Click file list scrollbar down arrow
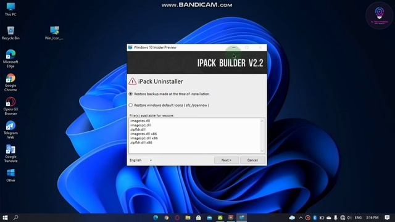The width and height of the screenshot is (395, 222). click(262, 150)
